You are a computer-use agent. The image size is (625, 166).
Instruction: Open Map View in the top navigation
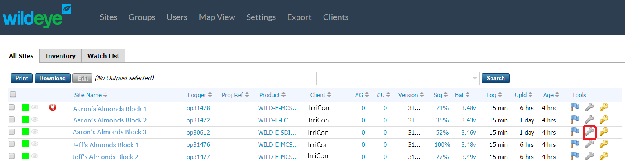pos(217,17)
